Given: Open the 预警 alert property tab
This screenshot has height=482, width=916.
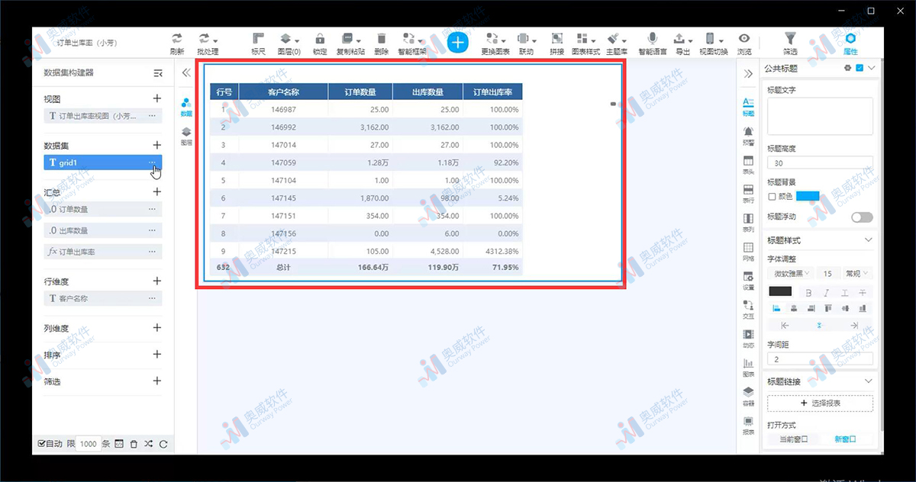Looking at the screenshot, I should click(748, 137).
